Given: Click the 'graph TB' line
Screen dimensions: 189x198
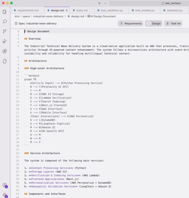Looking at the screenshot, I should coord(30,79).
